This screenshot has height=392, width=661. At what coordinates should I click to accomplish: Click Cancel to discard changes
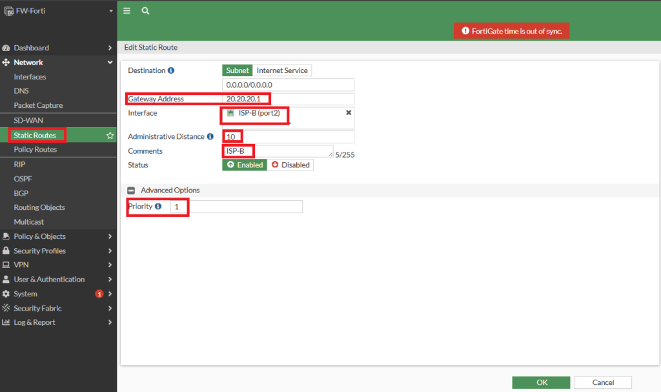[x=602, y=382]
